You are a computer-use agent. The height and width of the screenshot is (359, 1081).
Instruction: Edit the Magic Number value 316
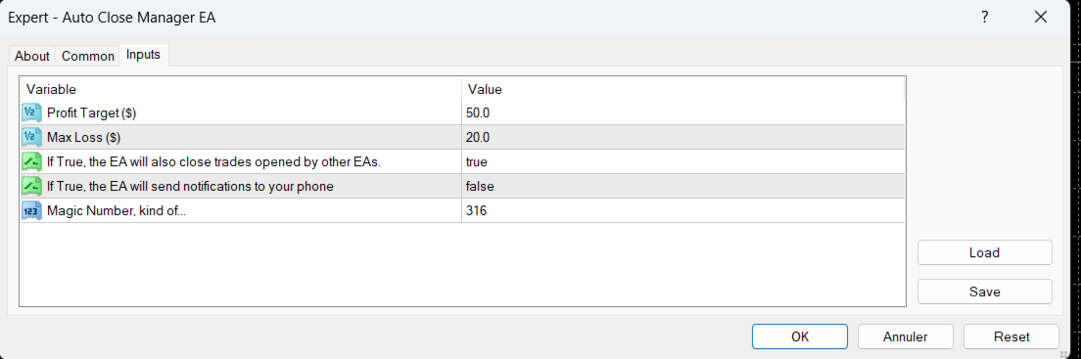pos(682,211)
